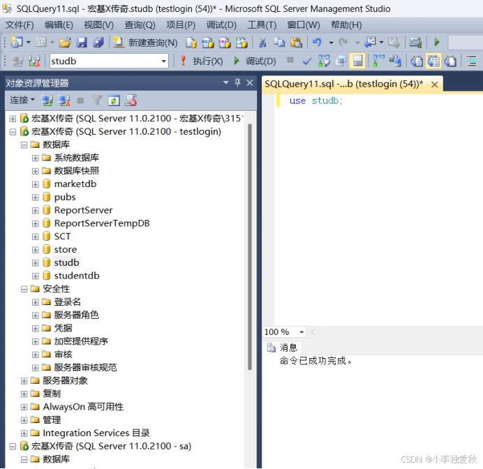
Task: Select the Integration Services 目录 node
Action: pyautogui.click(x=96, y=433)
